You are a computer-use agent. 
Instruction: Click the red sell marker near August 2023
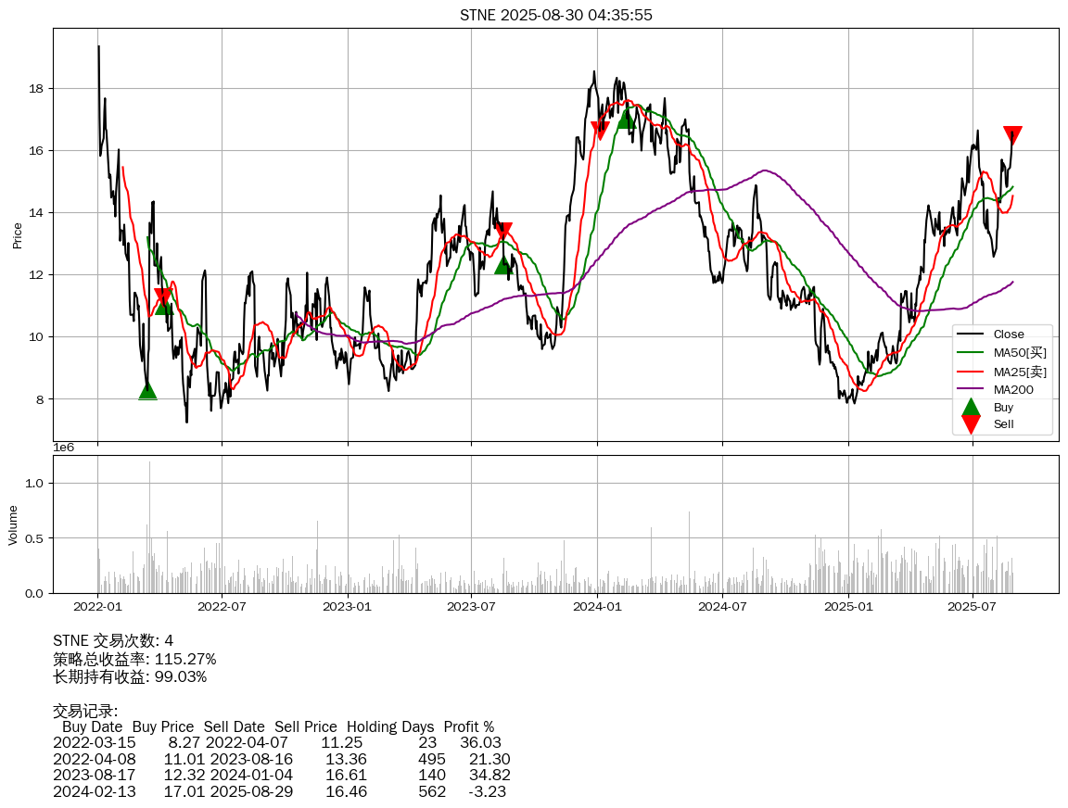point(503,232)
